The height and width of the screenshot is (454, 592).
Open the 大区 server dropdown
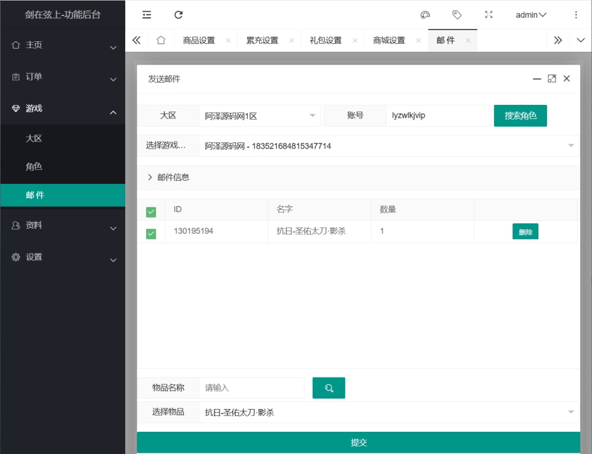point(259,115)
